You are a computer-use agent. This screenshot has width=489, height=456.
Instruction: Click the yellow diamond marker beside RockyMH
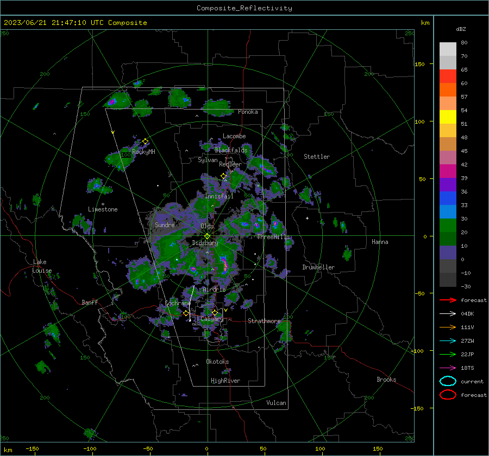(145, 142)
